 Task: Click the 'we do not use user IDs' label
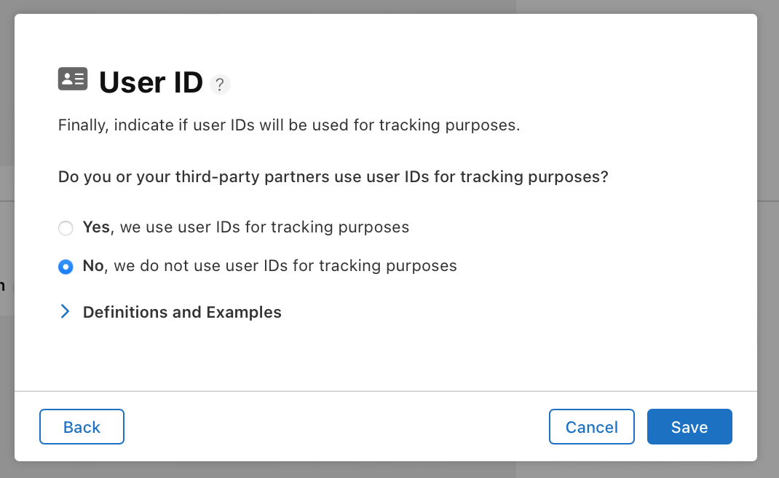coord(285,266)
